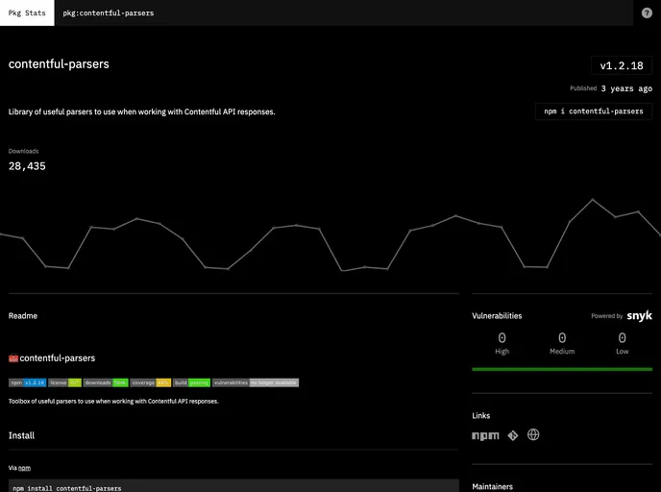Go to Pkg Stats home tab

coord(27,12)
